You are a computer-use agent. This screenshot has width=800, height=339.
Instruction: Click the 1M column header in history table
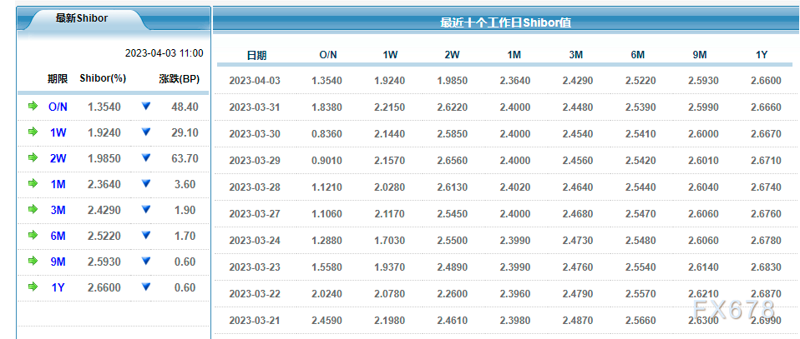pos(514,55)
